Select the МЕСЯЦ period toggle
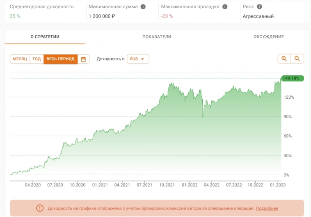 pos(20,59)
